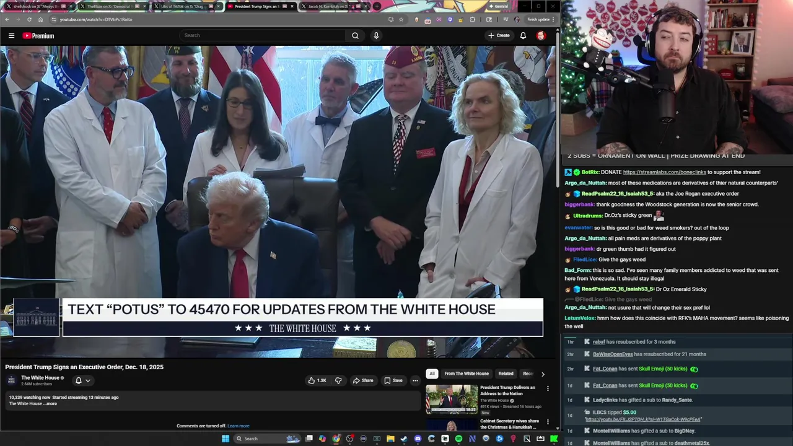
Task: Open the YouTube account avatar menu
Action: [541, 35]
